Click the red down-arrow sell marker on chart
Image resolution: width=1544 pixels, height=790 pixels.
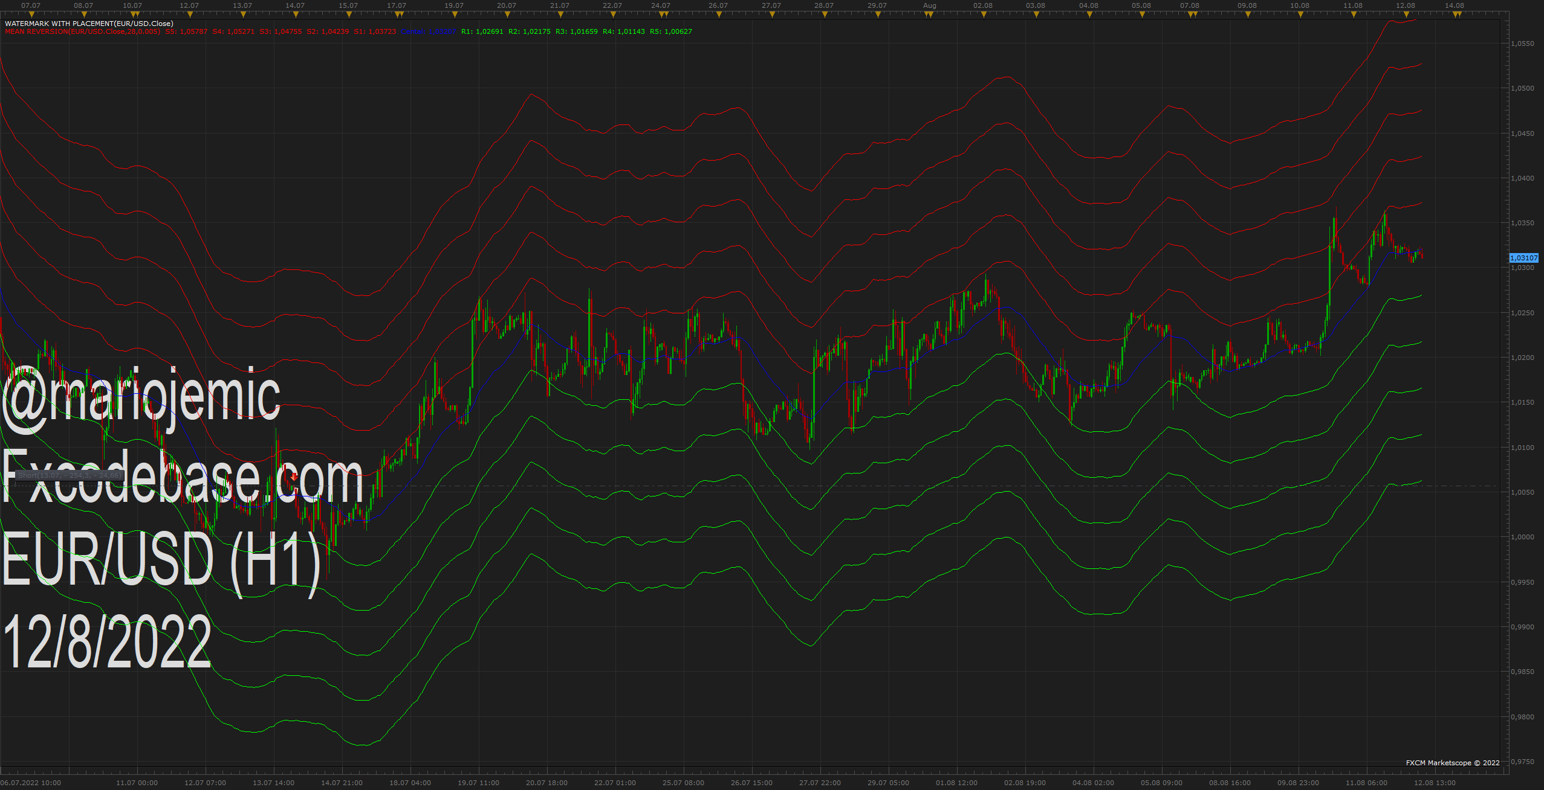pyautogui.click(x=294, y=477)
